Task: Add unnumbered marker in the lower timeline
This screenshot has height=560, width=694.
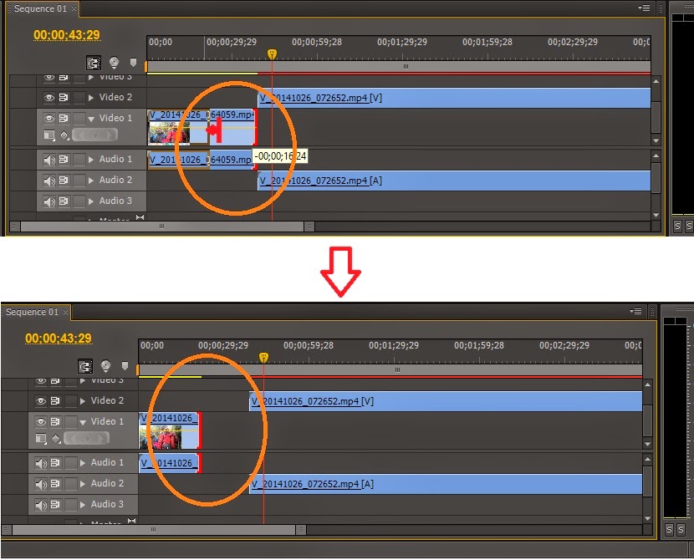Action: pyautogui.click(x=125, y=366)
